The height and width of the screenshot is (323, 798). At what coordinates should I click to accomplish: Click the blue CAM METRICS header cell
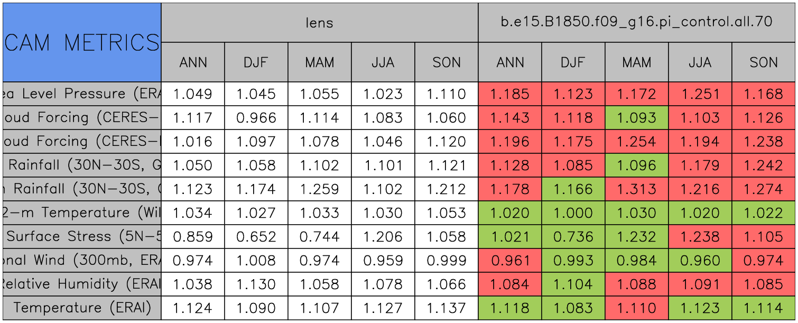click(x=82, y=42)
